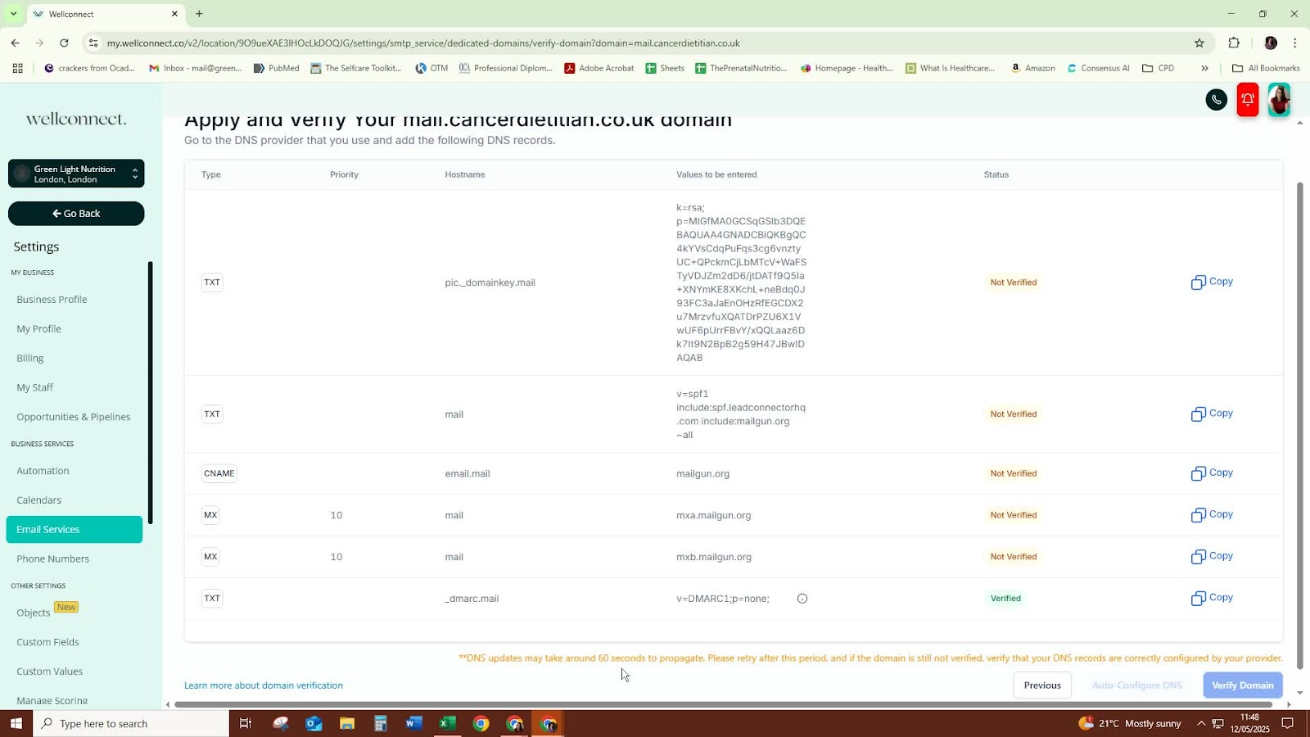The image size is (1310, 737).
Task: Show hidden system tray icons
Action: (1201, 723)
